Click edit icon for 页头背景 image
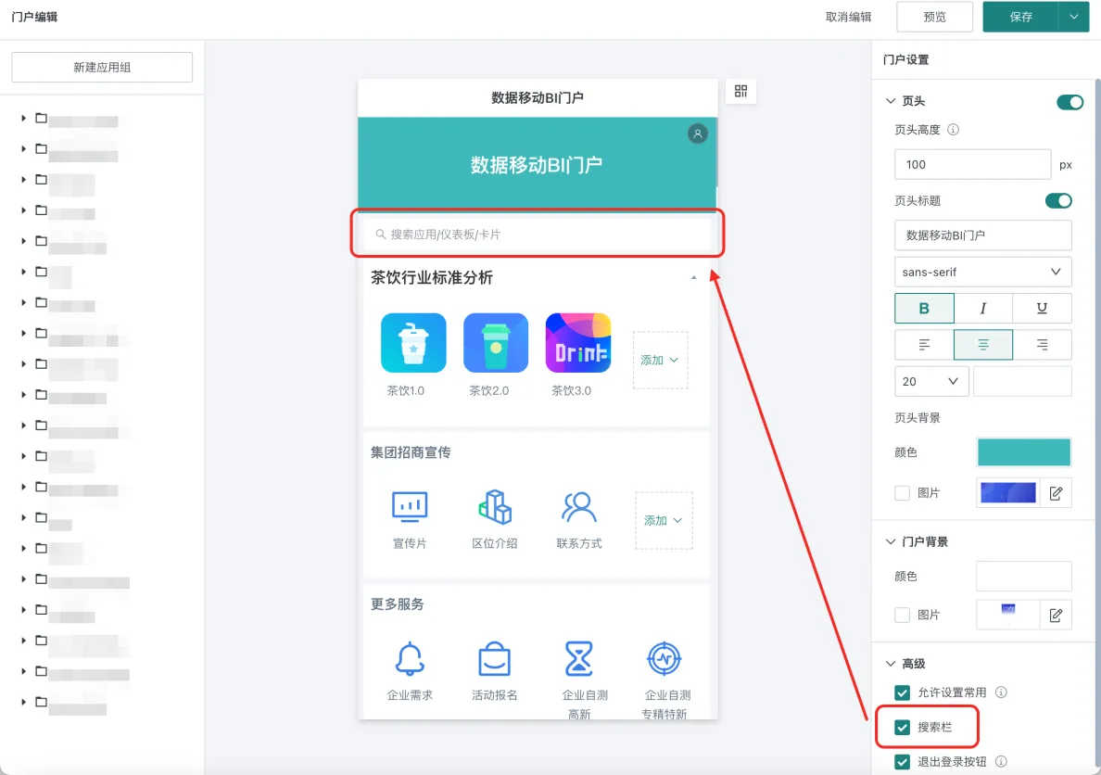 pyautogui.click(x=1056, y=493)
